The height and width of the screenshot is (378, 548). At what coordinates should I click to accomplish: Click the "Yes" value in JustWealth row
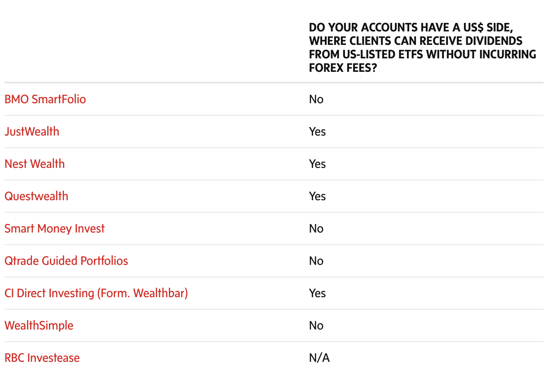click(317, 132)
